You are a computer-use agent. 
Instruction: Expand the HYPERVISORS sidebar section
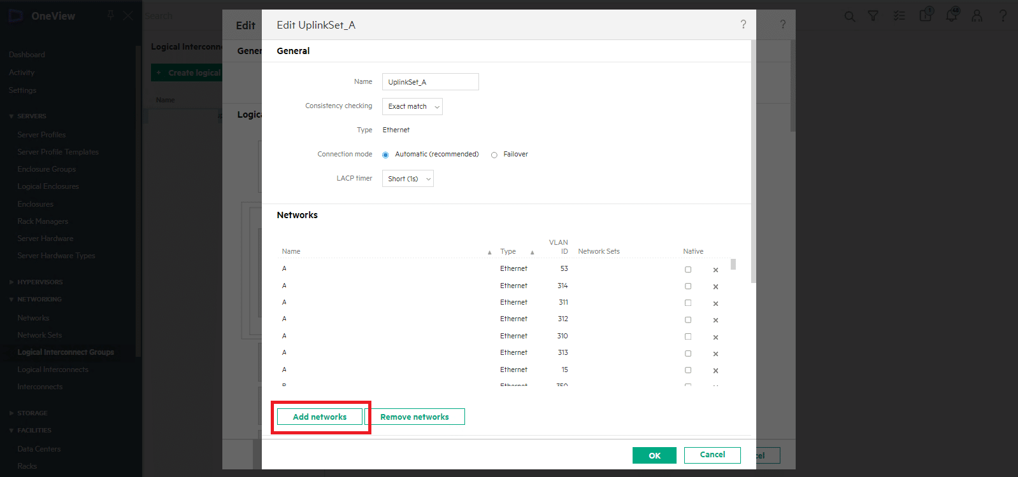tap(11, 282)
